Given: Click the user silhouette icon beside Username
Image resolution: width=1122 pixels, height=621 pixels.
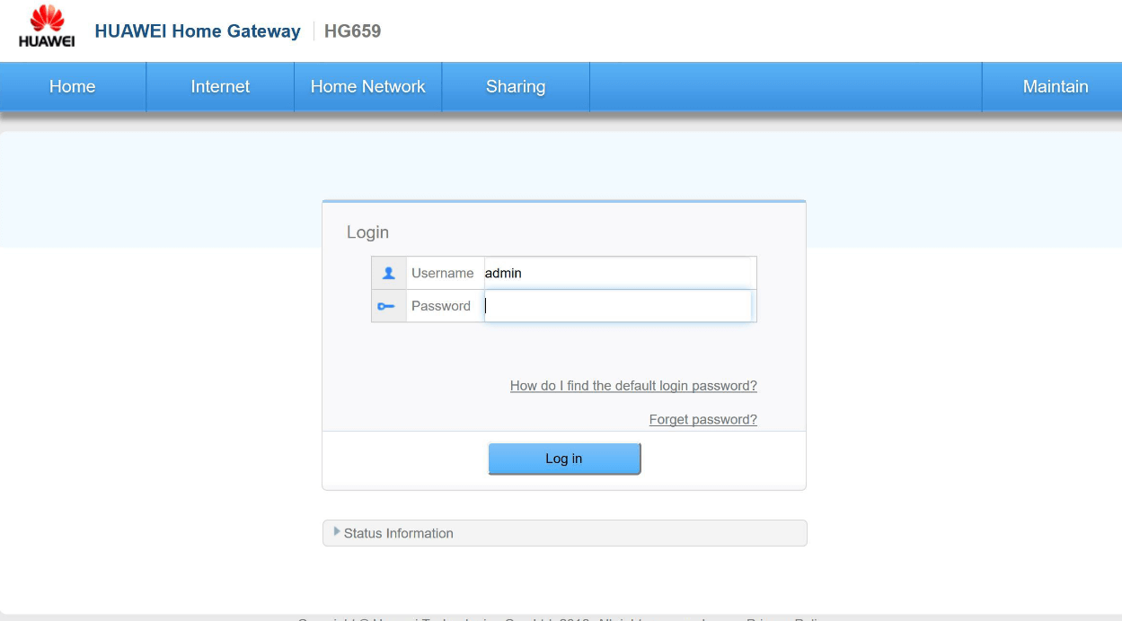Looking at the screenshot, I should pyautogui.click(x=388, y=274).
